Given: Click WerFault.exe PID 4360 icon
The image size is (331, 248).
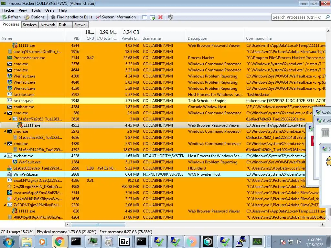Looking at the screenshot, I should pos(10,76).
